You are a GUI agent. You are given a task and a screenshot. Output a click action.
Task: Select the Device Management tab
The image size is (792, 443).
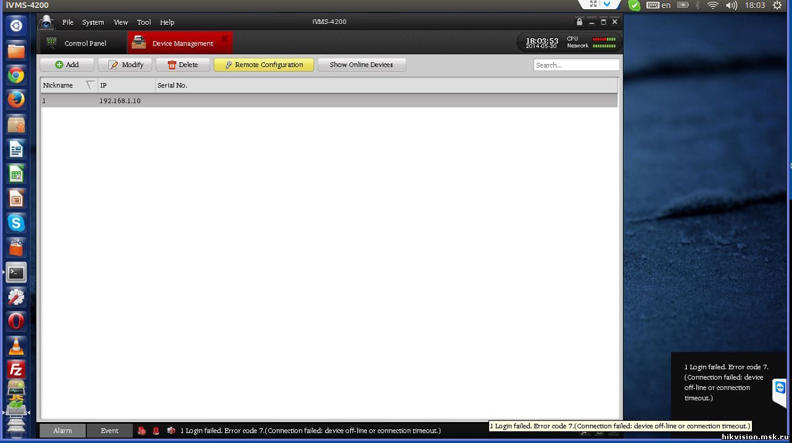(179, 43)
